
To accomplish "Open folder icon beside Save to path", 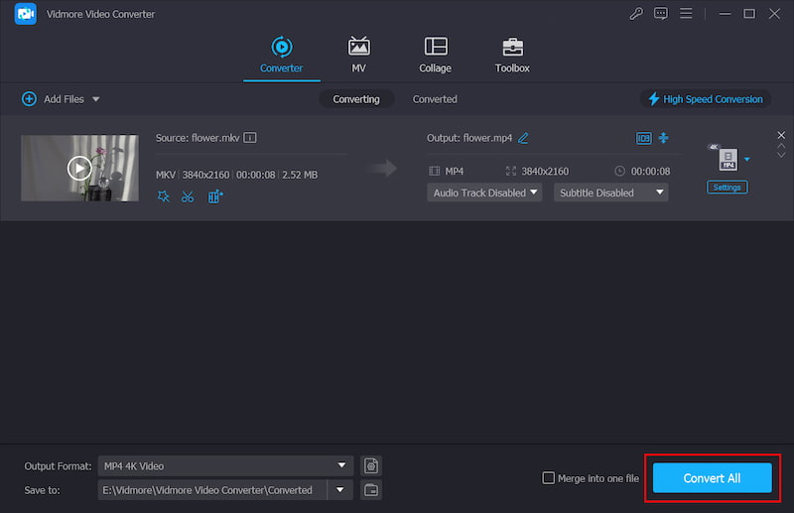I will coord(371,490).
